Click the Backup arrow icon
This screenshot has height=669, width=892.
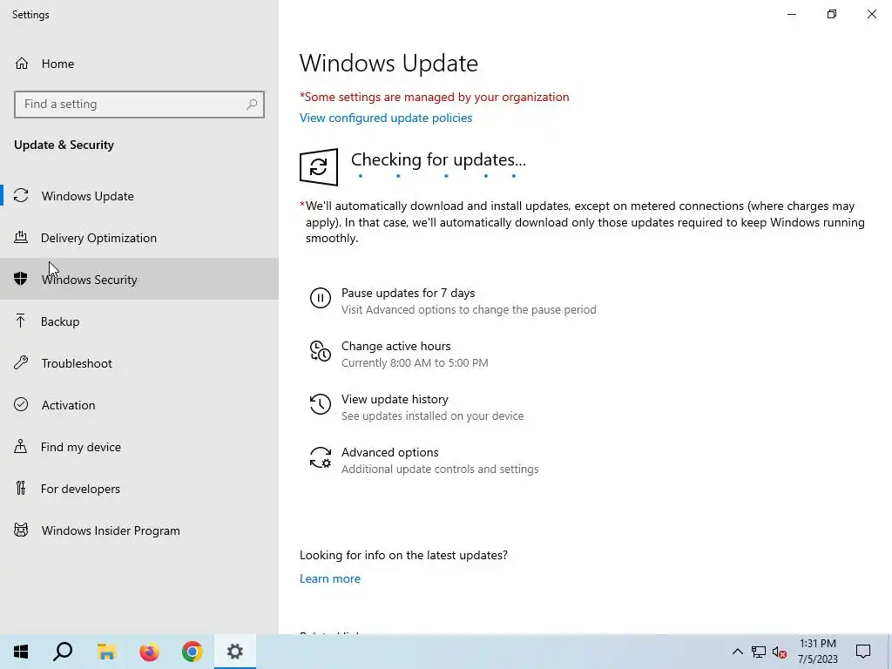(x=21, y=321)
